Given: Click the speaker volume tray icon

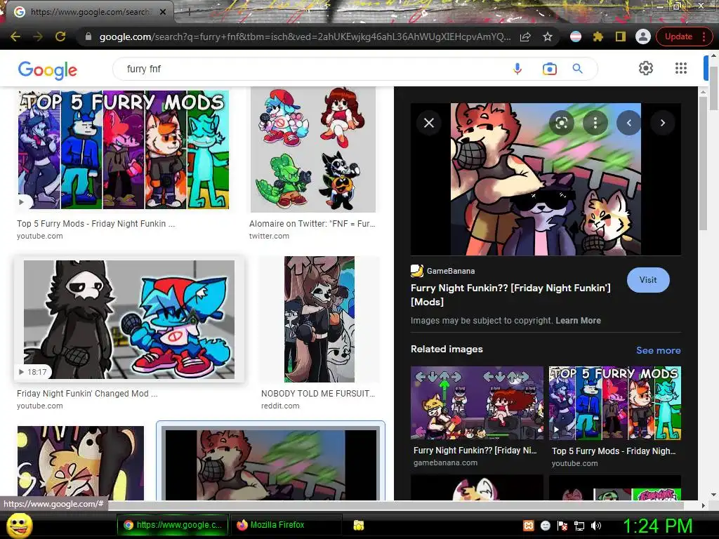Looking at the screenshot, I should [x=597, y=526].
